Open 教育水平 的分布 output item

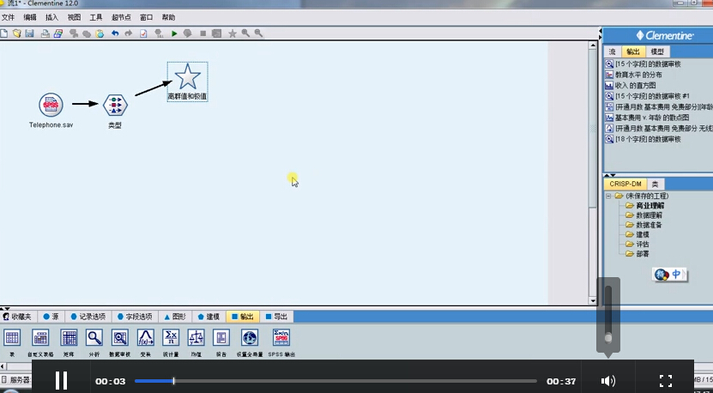(640, 75)
